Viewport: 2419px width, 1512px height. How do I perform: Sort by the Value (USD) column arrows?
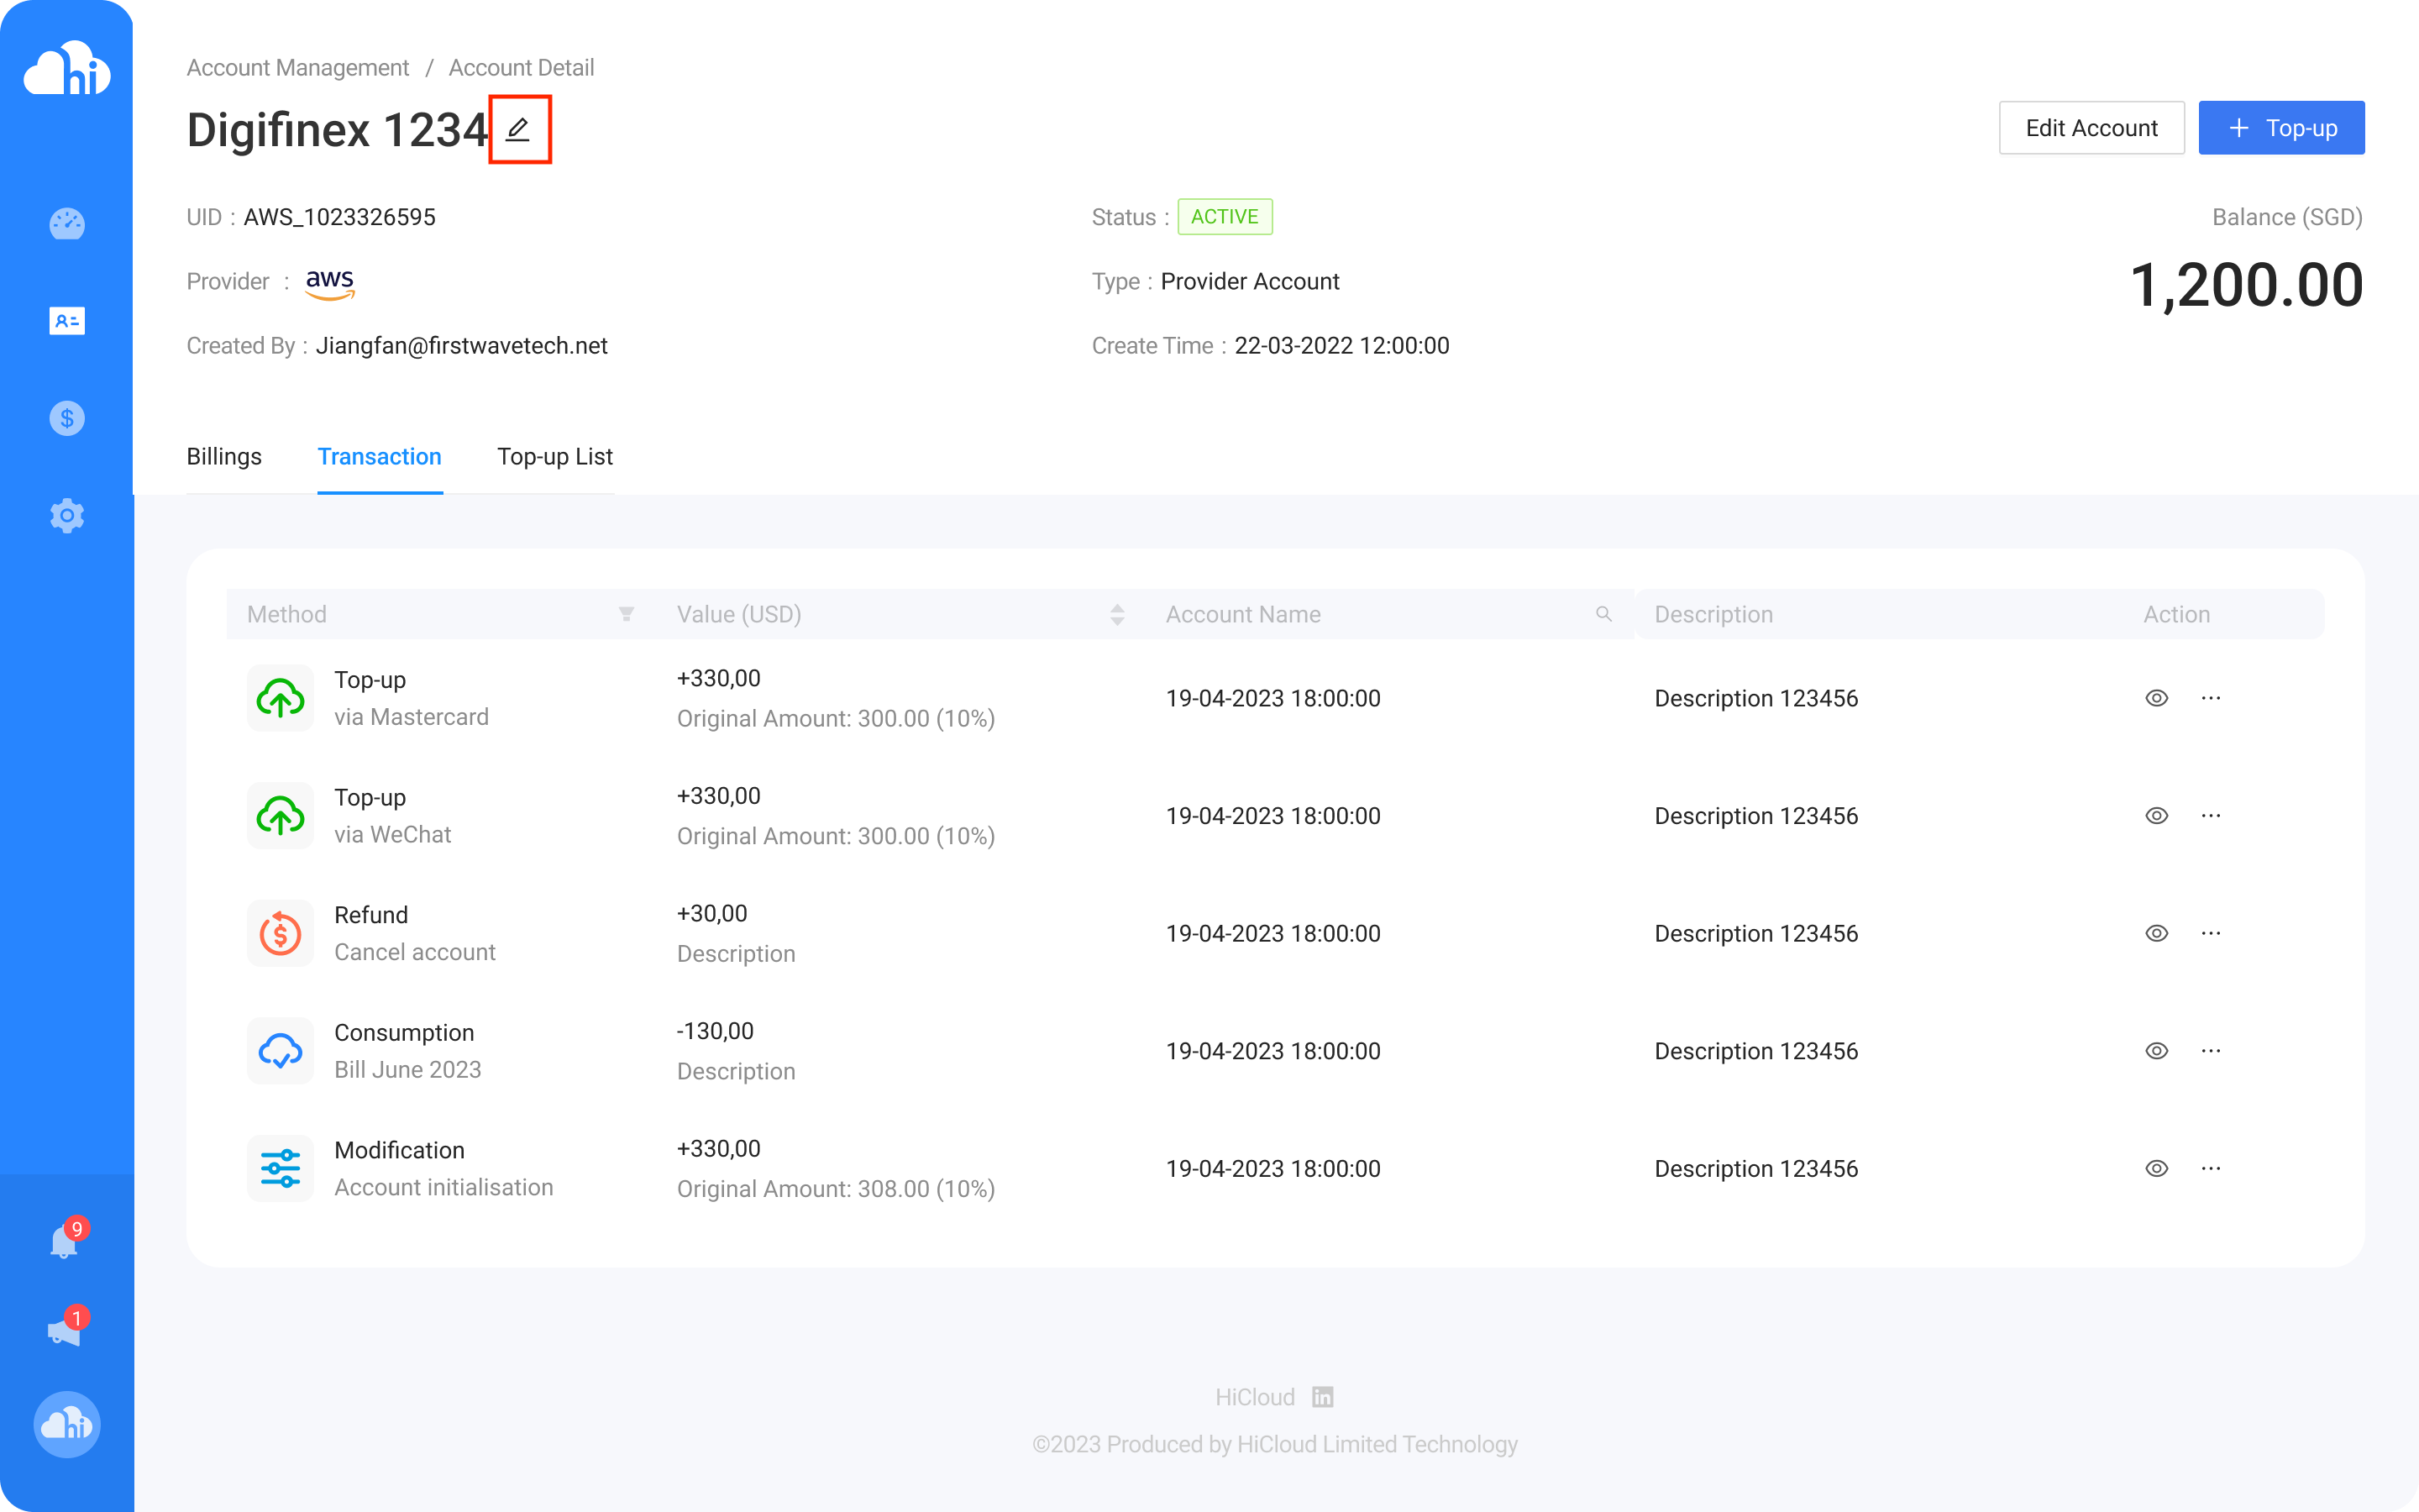[x=1116, y=614]
